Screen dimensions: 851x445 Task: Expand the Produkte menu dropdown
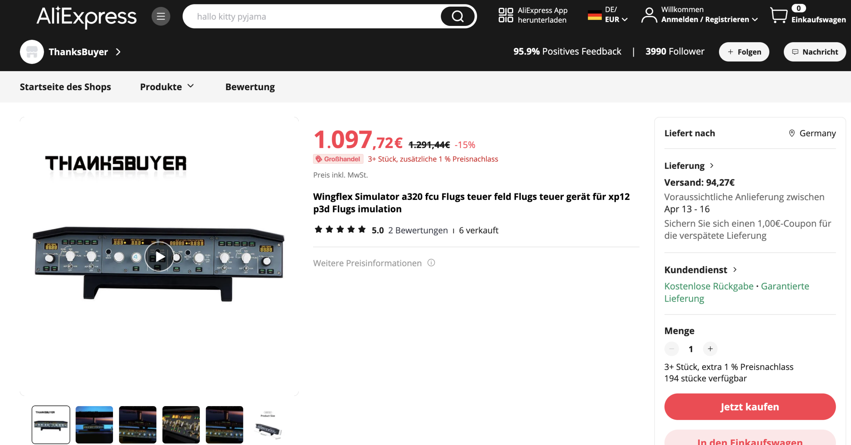[167, 87]
